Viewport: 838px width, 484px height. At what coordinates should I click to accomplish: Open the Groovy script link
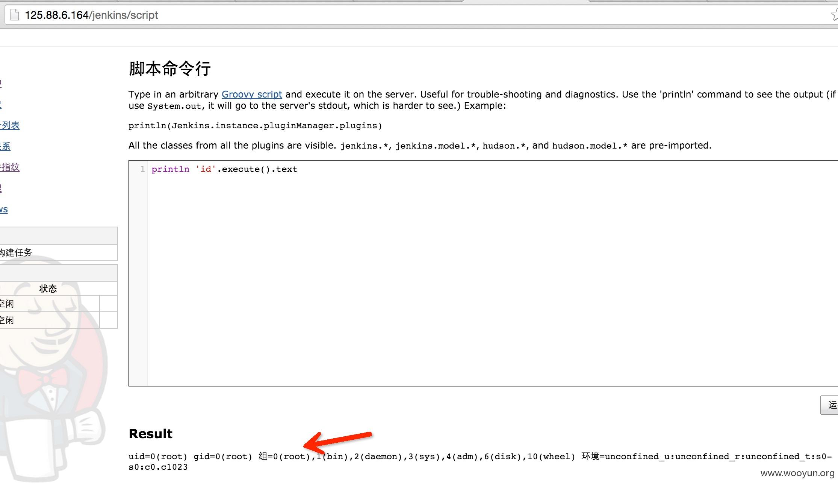252,94
